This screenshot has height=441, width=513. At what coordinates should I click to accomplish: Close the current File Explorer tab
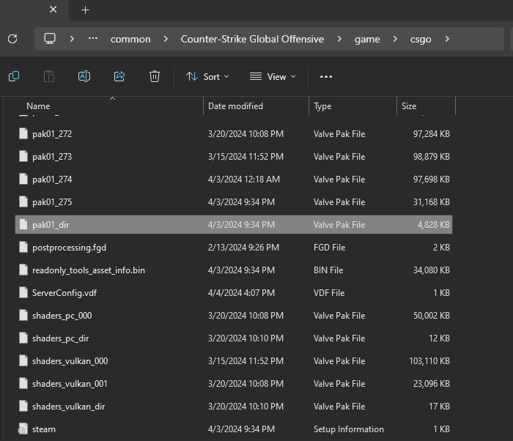coord(53,10)
